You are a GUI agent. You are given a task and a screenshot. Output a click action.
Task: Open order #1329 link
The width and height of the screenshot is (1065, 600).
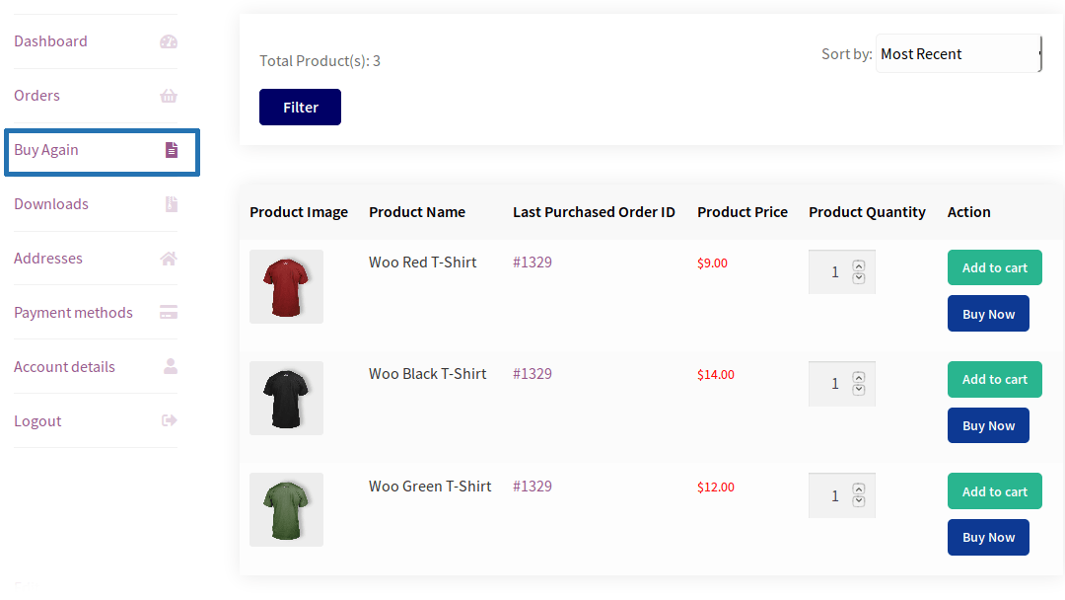tap(532, 262)
